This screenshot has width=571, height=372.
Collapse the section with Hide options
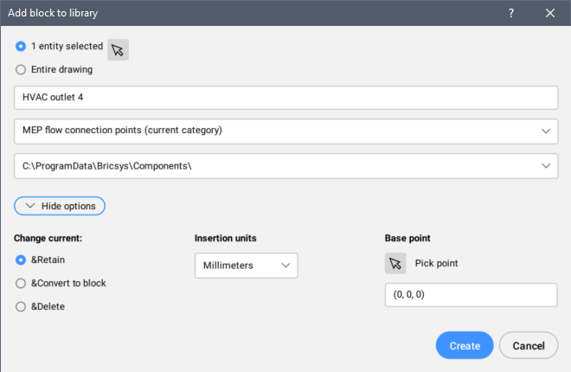pos(60,206)
